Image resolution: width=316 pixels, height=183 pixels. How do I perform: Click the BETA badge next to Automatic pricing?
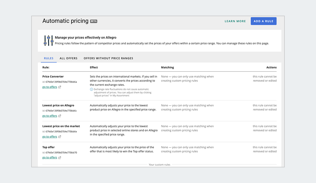(94, 21)
